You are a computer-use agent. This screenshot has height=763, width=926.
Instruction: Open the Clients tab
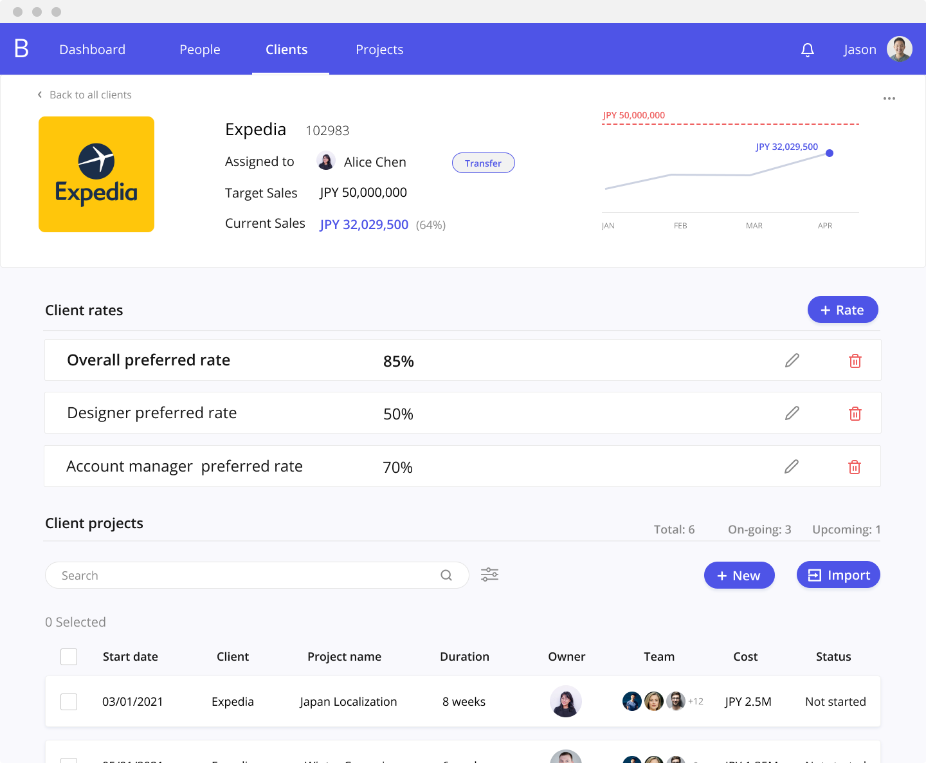point(287,50)
